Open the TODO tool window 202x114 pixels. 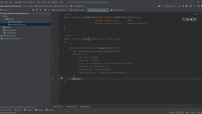(18, 110)
